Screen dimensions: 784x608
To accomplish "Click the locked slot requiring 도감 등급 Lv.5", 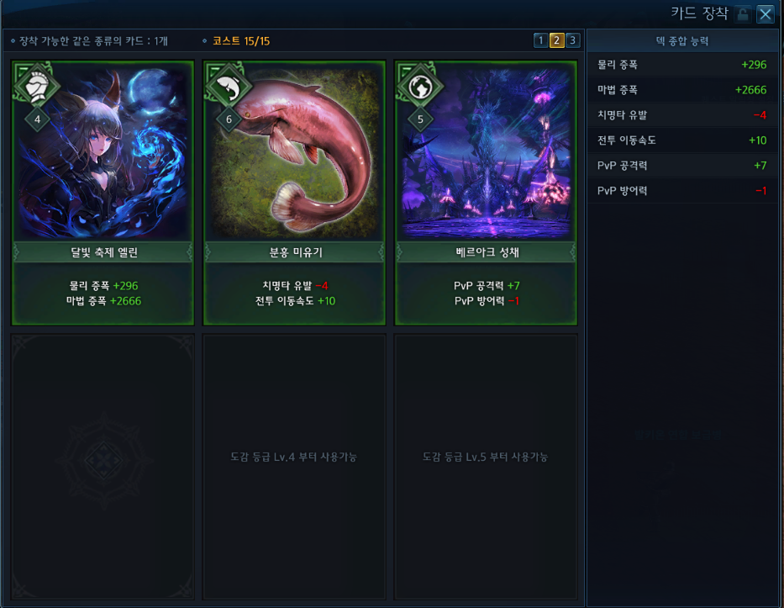I will (486, 467).
